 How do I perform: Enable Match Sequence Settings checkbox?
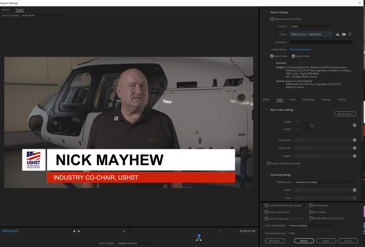(x=271, y=19)
